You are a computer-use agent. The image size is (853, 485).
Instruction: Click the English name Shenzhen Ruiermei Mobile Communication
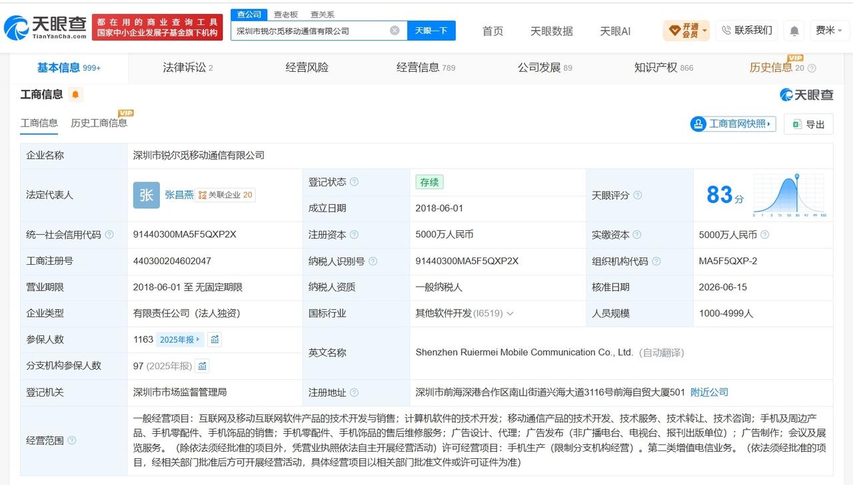pyautogui.click(x=524, y=353)
